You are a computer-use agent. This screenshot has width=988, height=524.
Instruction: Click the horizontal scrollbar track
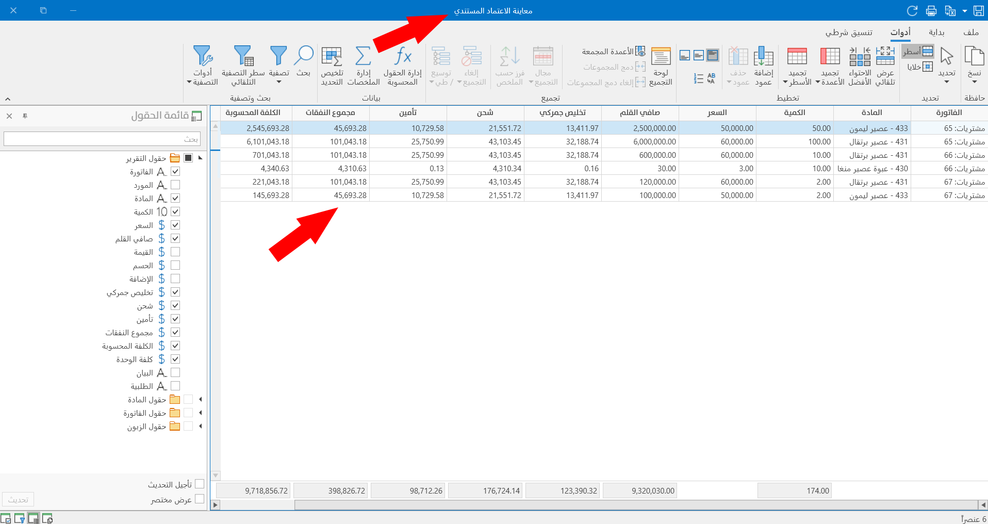(636, 505)
